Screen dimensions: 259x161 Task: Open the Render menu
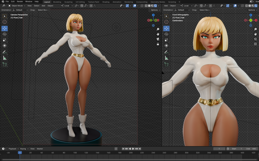click(x=20, y=2)
